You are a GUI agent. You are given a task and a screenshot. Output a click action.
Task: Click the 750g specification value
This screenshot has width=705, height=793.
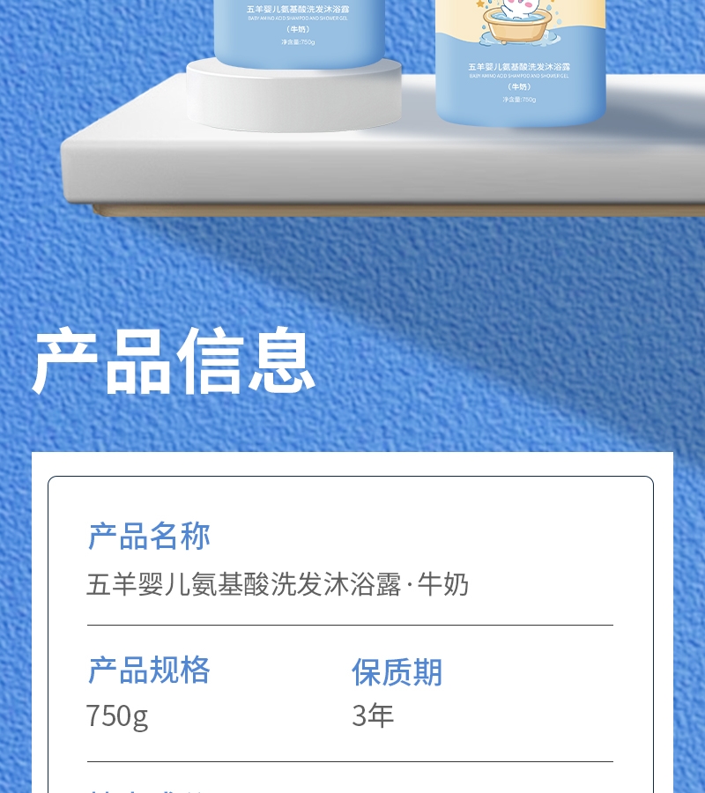pyautogui.click(x=117, y=716)
